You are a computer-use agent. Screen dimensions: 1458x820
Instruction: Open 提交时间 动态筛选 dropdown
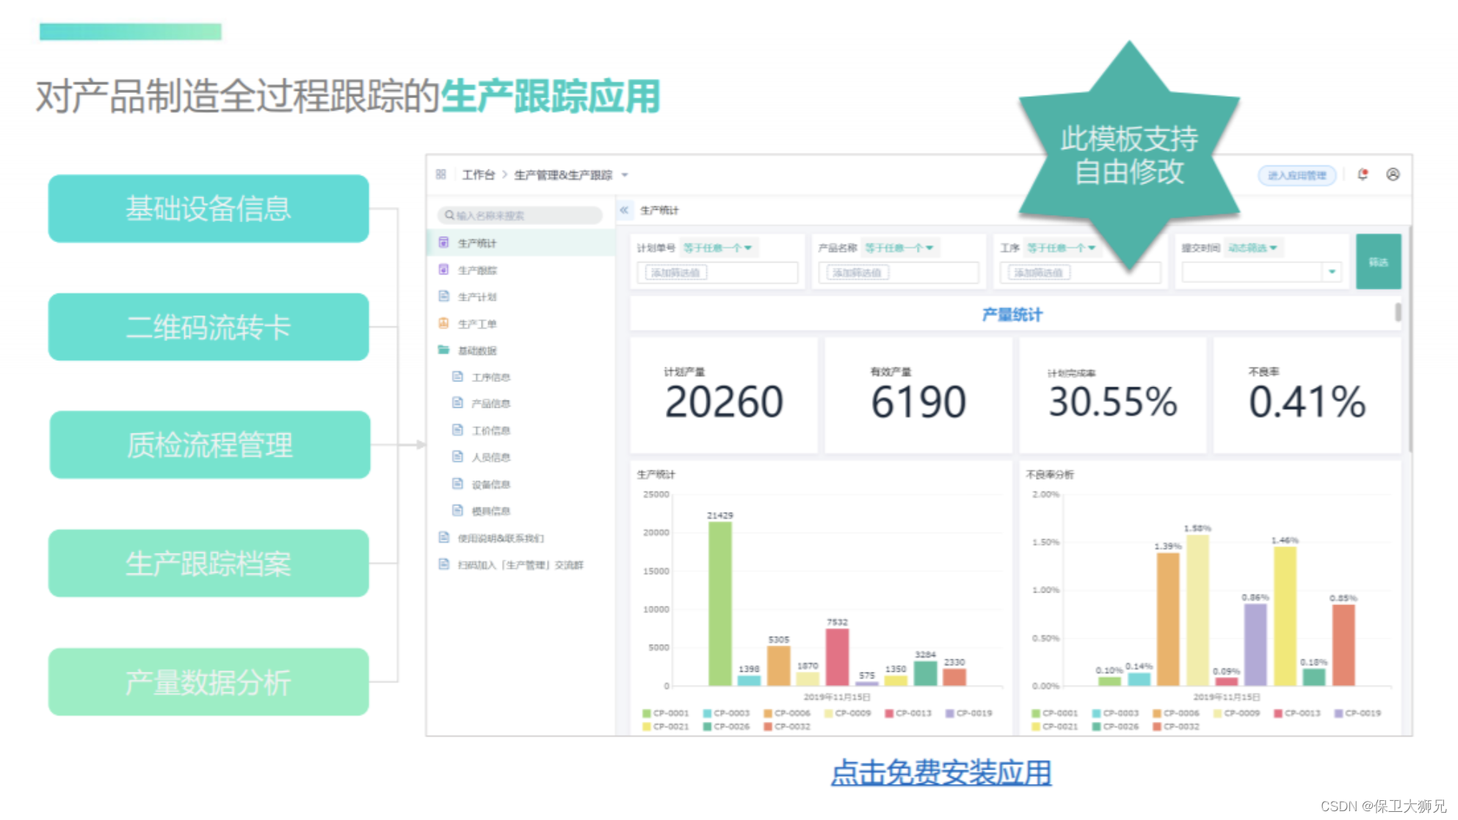coord(1252,248)
